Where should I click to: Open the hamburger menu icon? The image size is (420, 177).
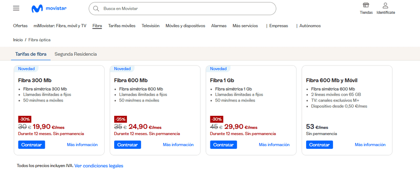[16, 8]
